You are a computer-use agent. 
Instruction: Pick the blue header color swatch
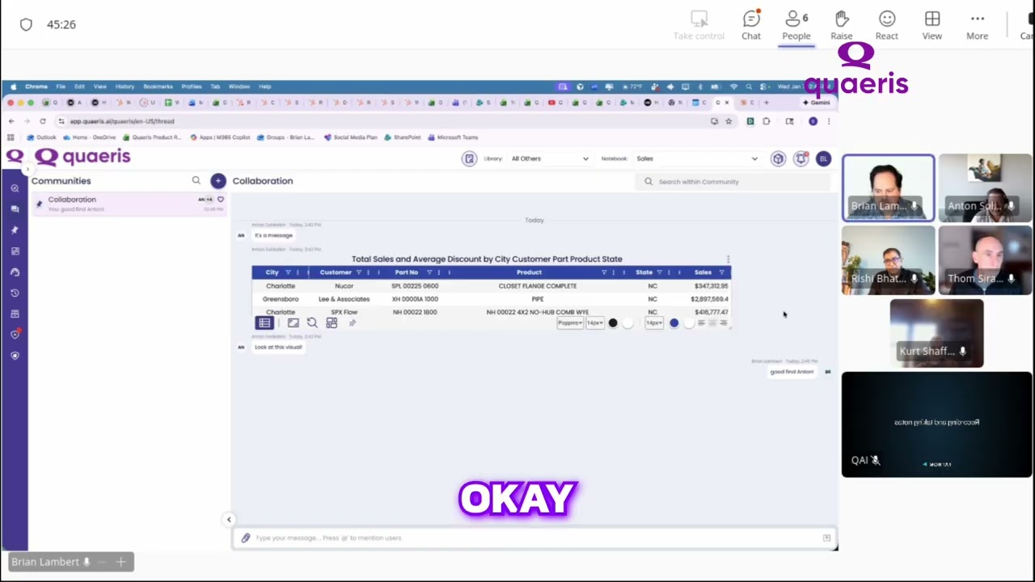674,323
